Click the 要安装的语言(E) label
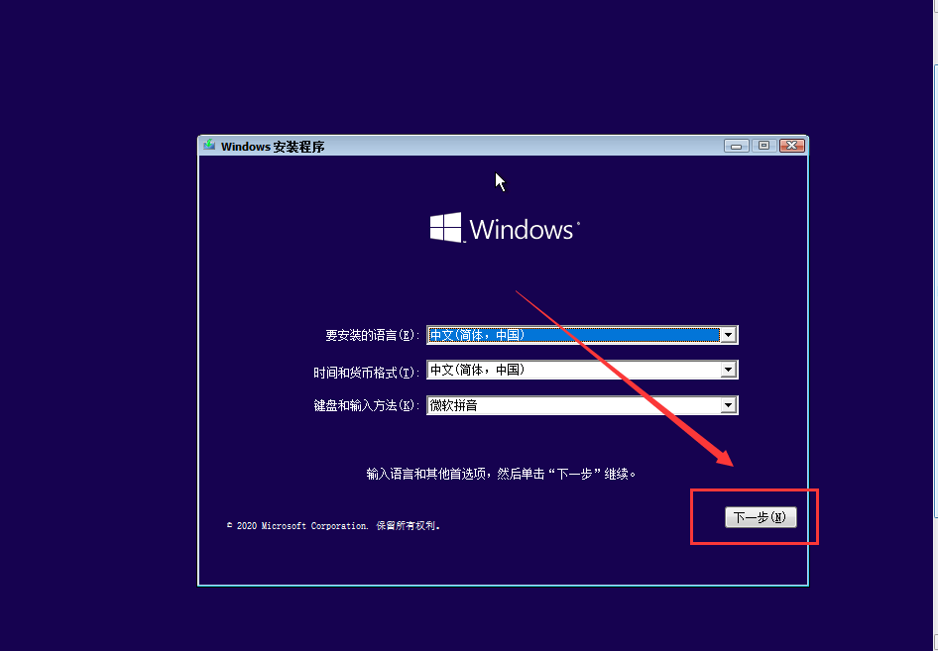This screenshot has height=651, width=938. [372, 335]
